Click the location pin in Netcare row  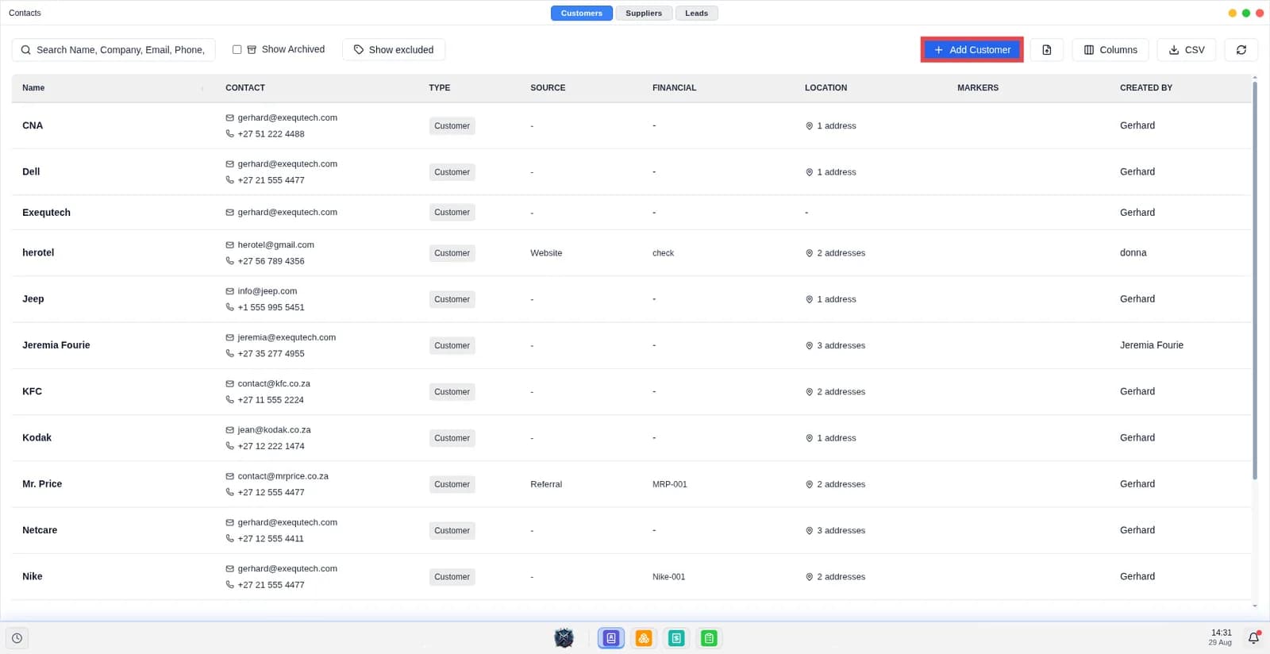809,531
